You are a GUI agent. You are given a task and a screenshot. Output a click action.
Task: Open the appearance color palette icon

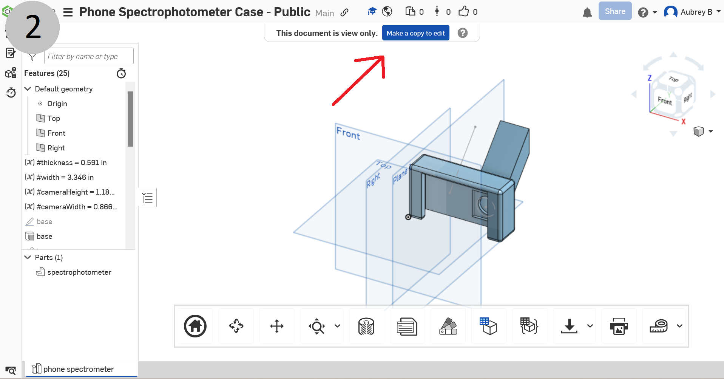click(x=448, y=326)
